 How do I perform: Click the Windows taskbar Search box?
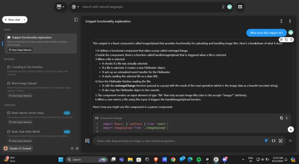click(87, 160)
